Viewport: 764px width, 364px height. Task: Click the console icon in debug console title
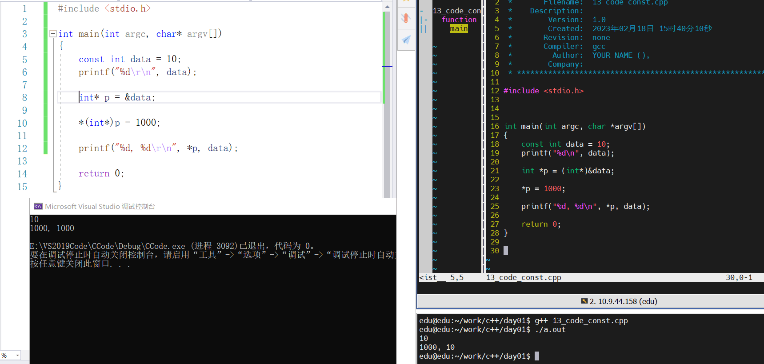point(38,206)
